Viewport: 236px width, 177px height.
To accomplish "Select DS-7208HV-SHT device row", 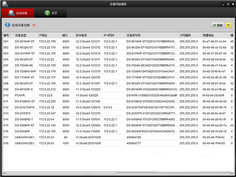I will (x=118, y=71).
